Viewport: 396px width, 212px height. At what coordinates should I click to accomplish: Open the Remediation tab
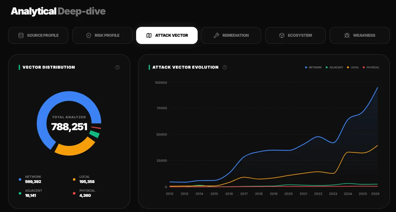coord(231,35)
